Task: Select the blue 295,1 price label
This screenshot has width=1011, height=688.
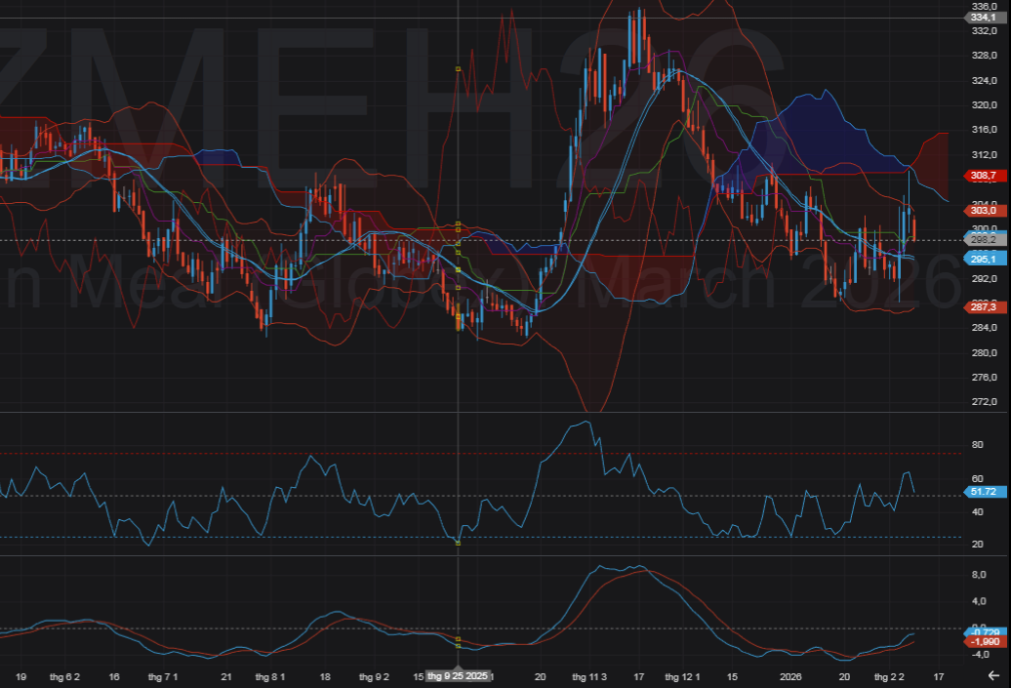Action: [x=983, y=259]
